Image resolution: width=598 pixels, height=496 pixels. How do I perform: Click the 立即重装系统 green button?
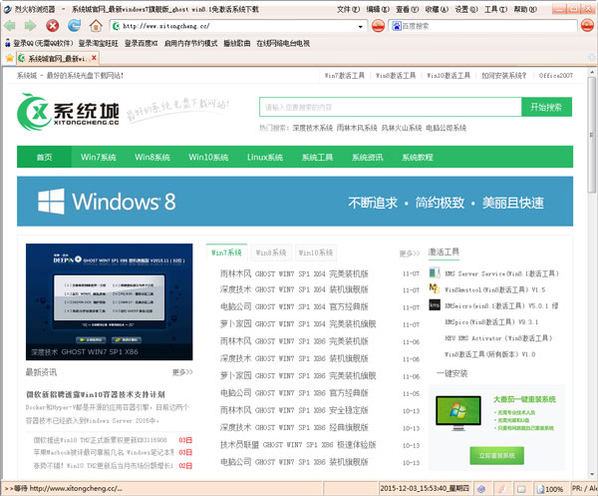click(497, 455)
